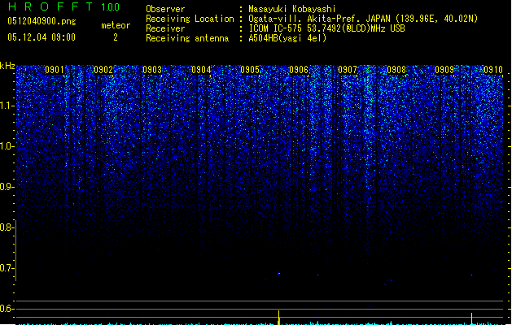The image size is (512, 325).
Task: Click the date stamp 05.12.04 09:00
Action: point(42,37)
